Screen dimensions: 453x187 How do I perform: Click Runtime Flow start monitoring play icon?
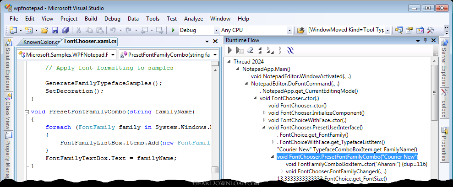point(229,50)
